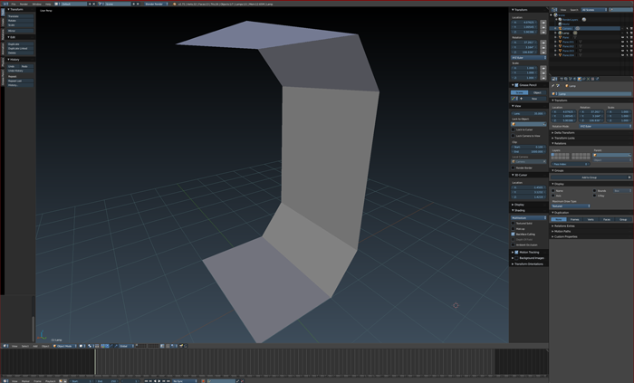The width and height of the screenshot is (634, 383).
Task: Click the Lens value slider in View panel
Action: 528,113
